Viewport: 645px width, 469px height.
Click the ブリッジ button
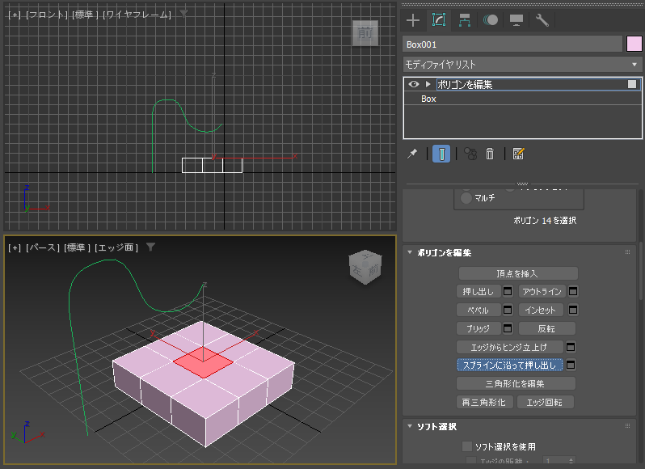[478, 329]
